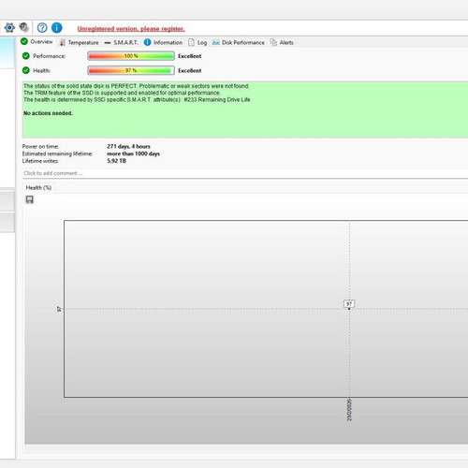This screenshot has height=468, width=468.
Task: Switch to the Temperature tab
Action: pyautogui.click(x=80, y=42)
